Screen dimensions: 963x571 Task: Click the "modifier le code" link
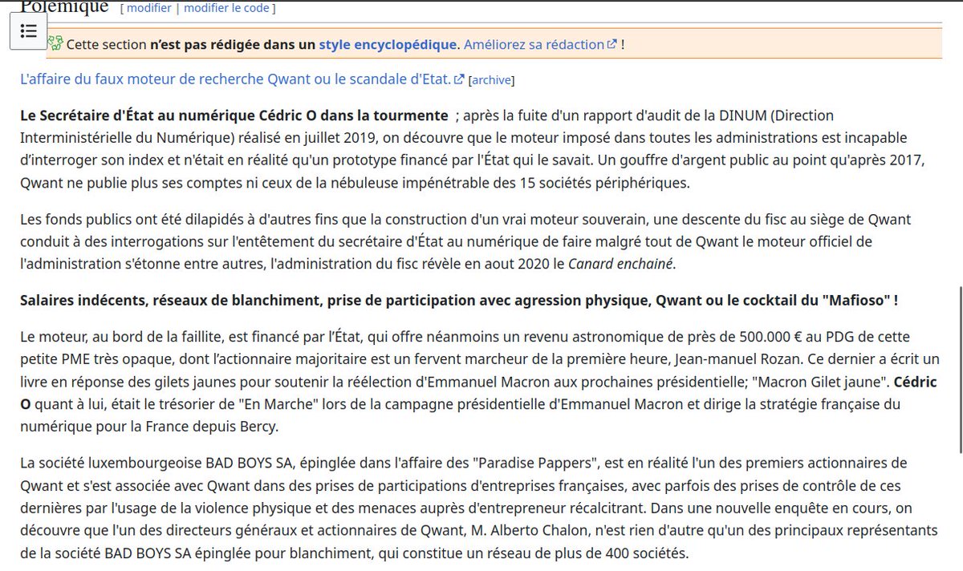click(x=227, y=8)
